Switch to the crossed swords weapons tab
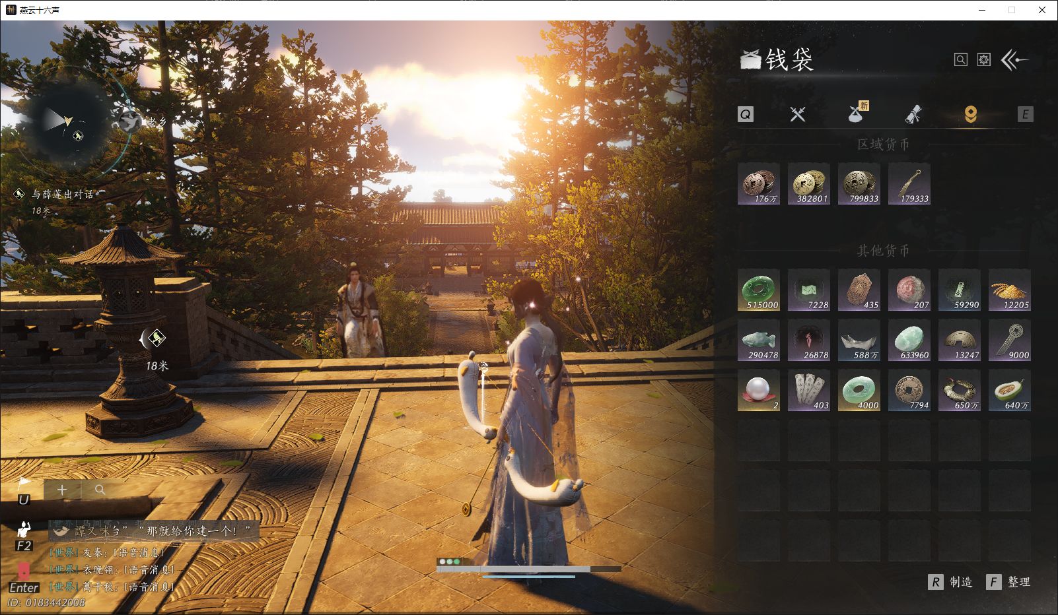Image resolution: width=1058 pixels, height=615 pixels. pyautogui.click(x=798, y=114)
